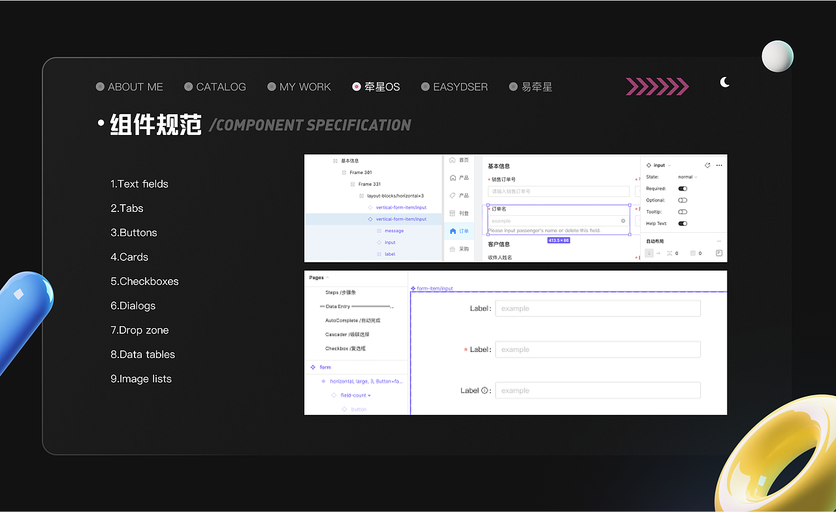Toggle the Help Text switch
This screenshot has height=512, width=836.
[x=683, y=224]
